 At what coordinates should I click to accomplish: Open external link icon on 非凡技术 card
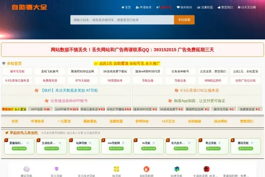(189, 143)
